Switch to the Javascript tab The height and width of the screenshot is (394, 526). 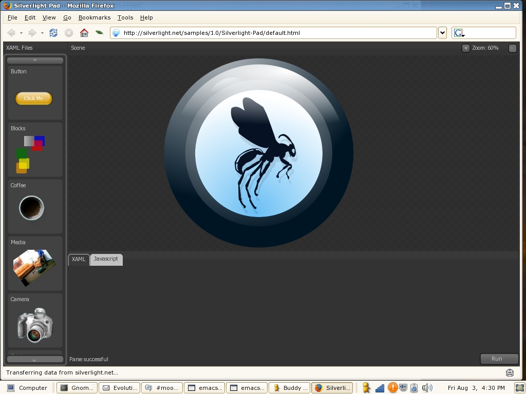tap(106, 259)
